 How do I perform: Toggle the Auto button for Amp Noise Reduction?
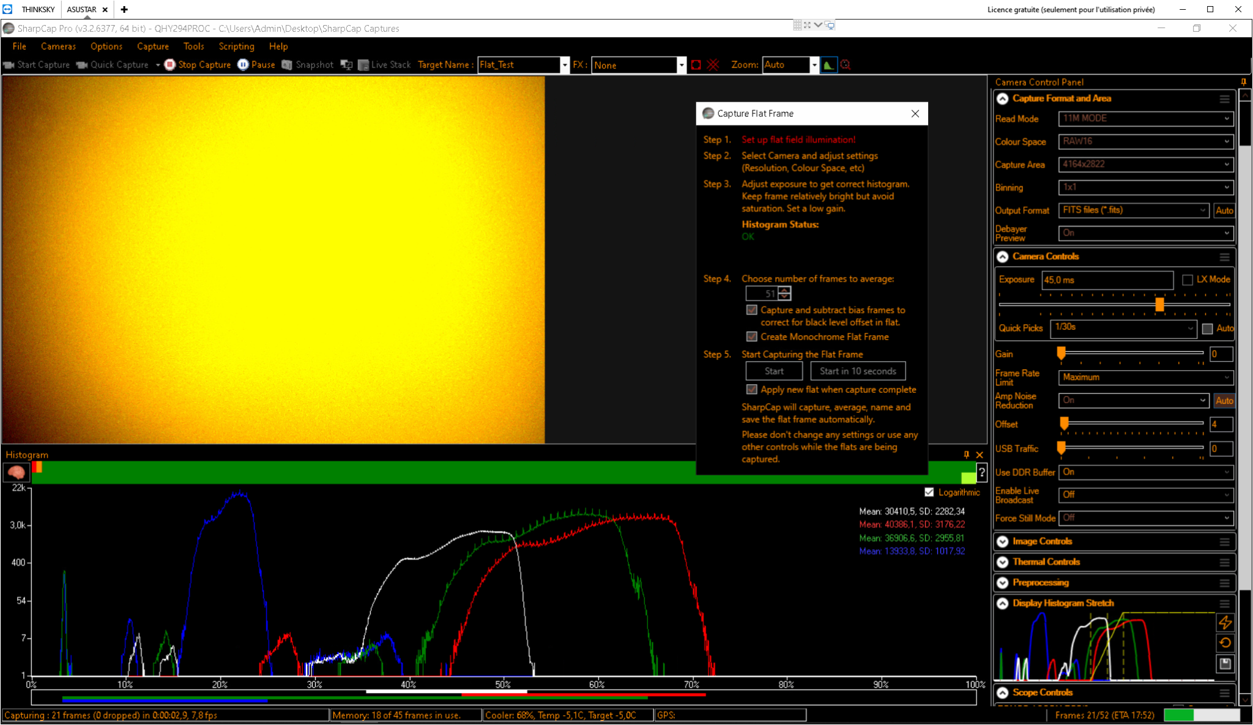pyautogui.click(x=1224, y=401)
